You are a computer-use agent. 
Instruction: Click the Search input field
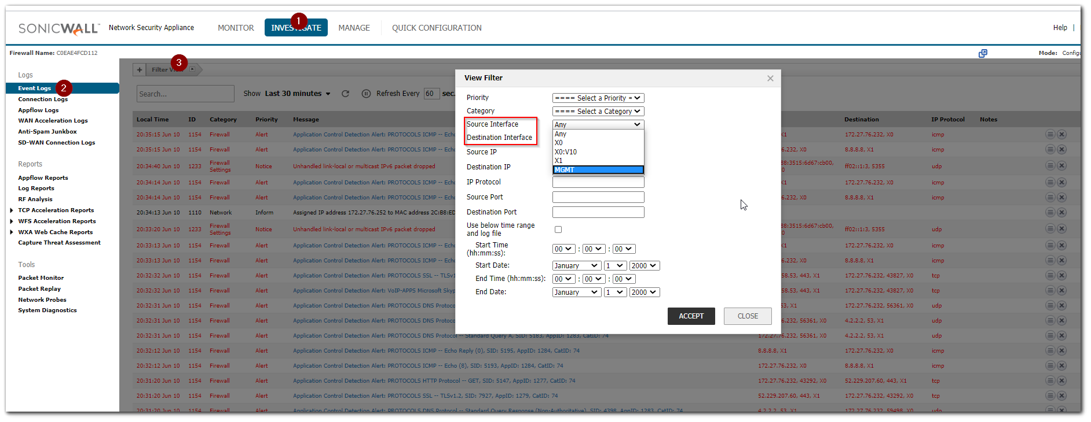click(x=185, y=94)
